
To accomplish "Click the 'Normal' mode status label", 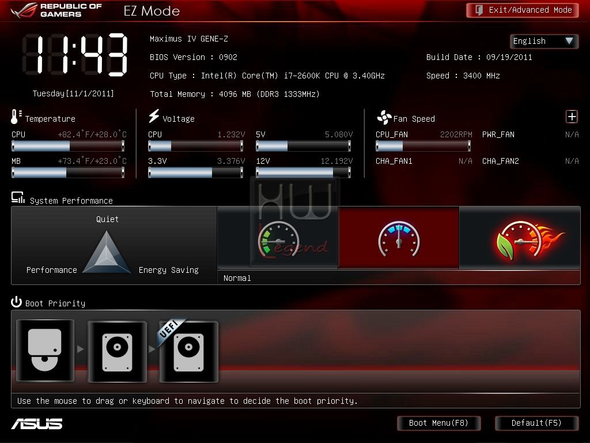I will point(237,278).
